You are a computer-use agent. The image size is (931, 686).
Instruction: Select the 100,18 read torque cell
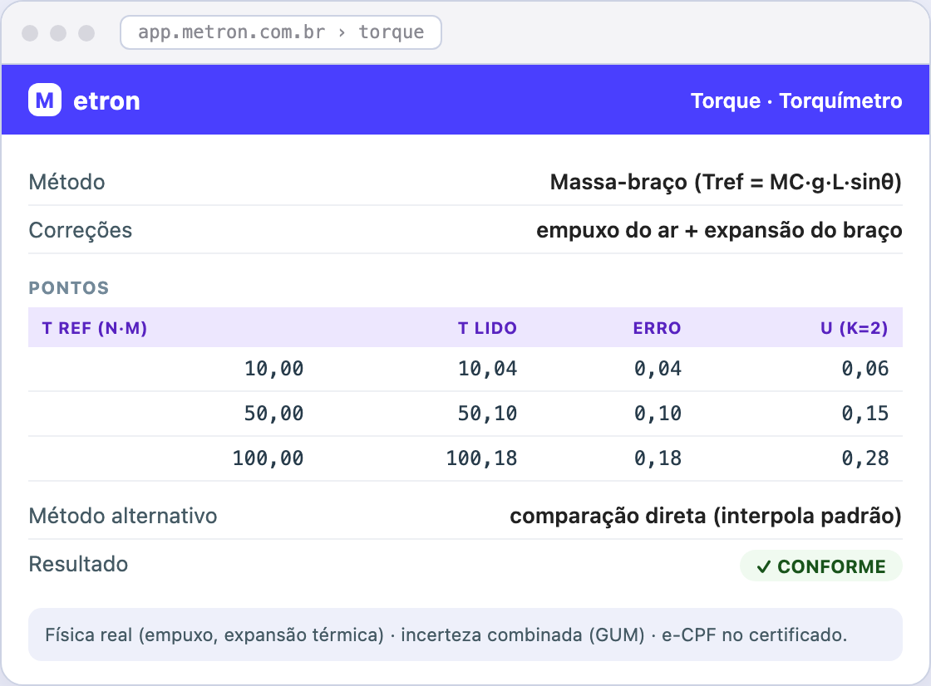[x=481, y=458]
